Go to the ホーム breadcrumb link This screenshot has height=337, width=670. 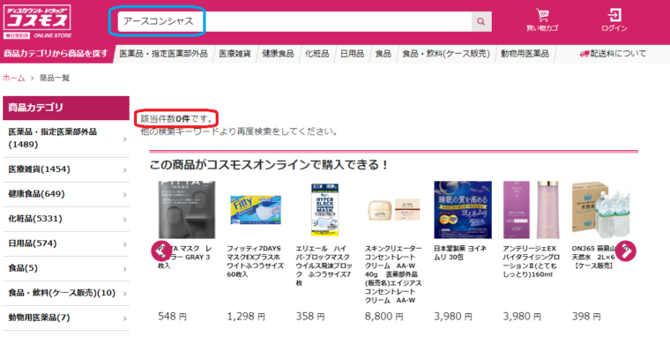[x=14, y=78]
